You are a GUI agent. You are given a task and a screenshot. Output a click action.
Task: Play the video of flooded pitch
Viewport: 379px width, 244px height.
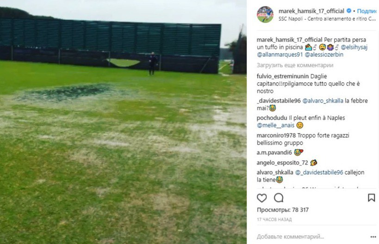point(123,122)
